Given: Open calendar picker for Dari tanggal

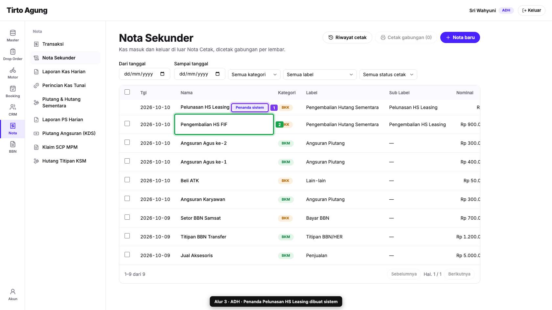Looking at the screenshot, I should (162, 74).
